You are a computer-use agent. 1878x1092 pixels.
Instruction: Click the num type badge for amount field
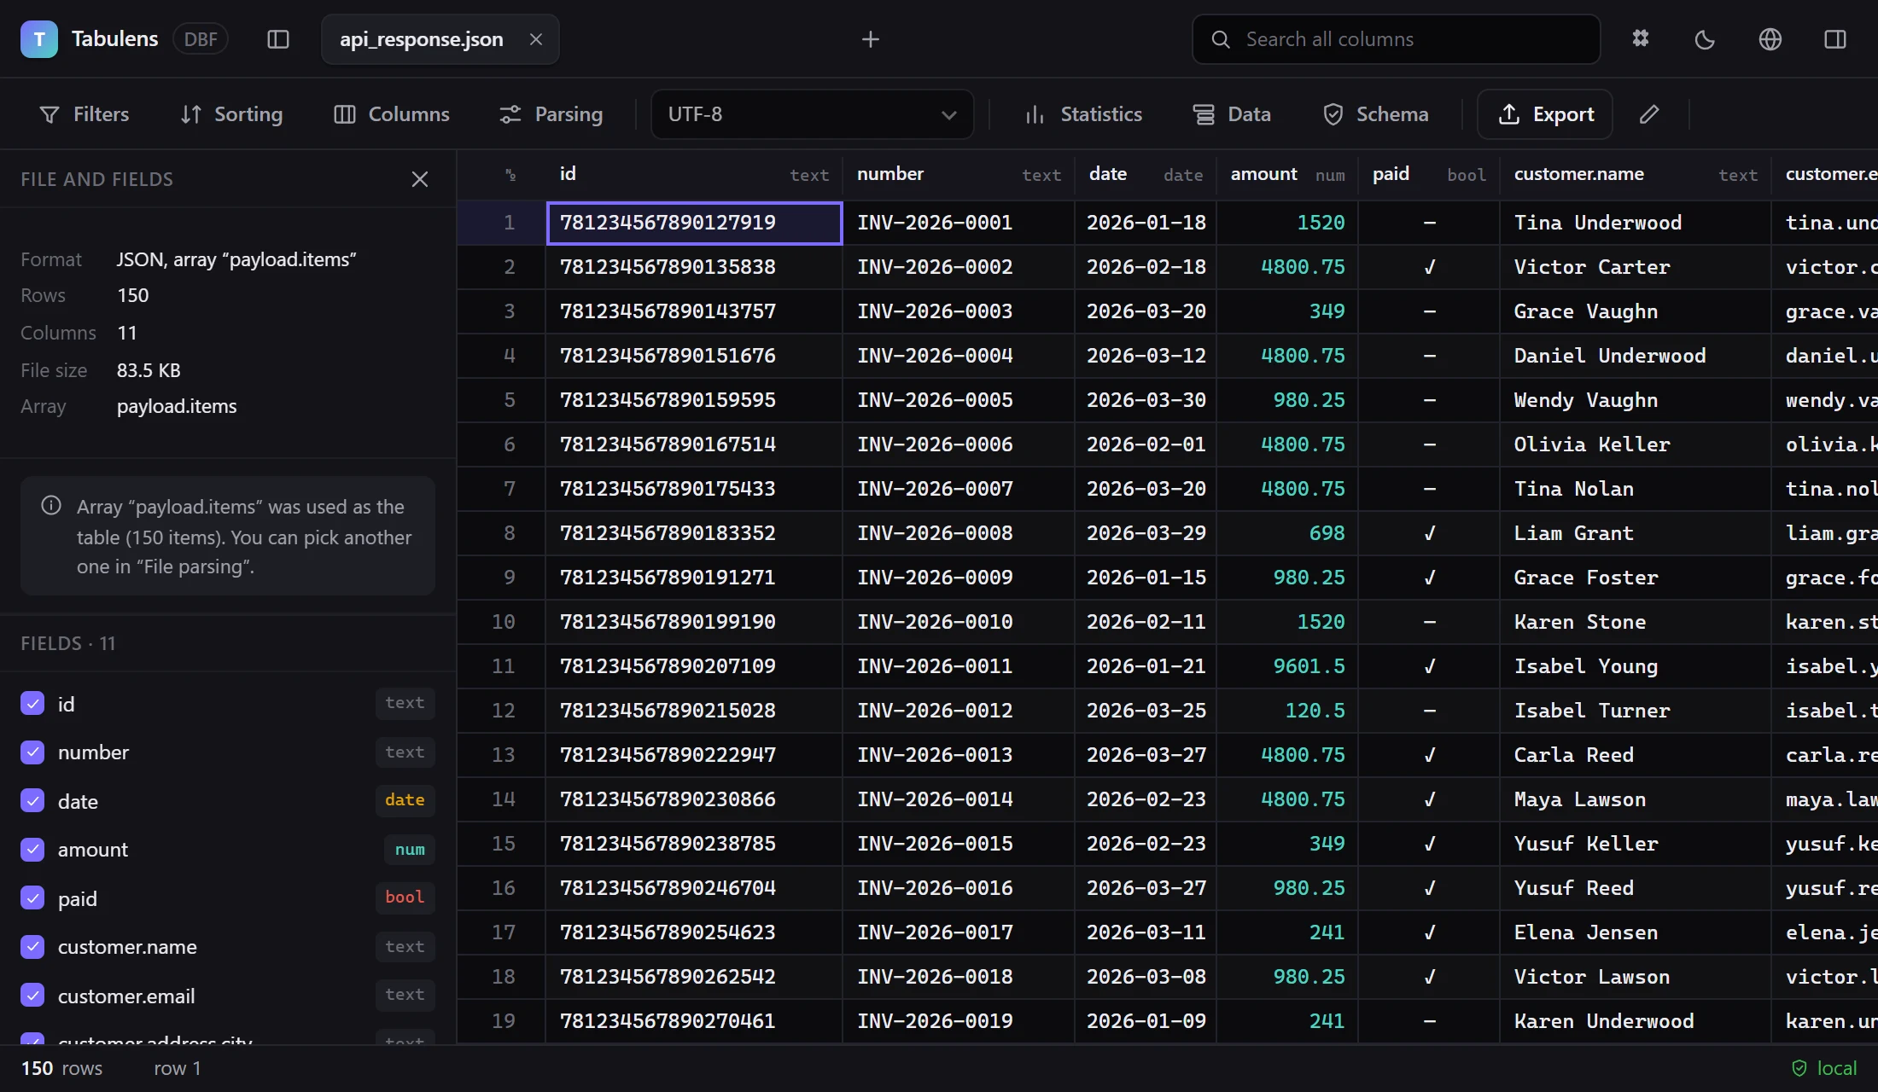coord(410,850)
